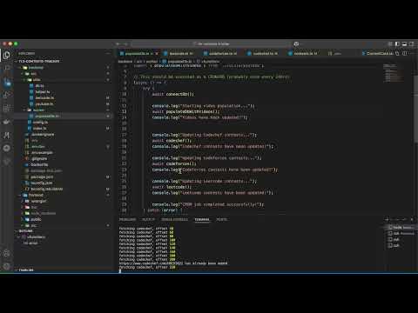Switch to the .env editor tab
The height and width of the screenshot is (313, 418).
click(337, 54)
